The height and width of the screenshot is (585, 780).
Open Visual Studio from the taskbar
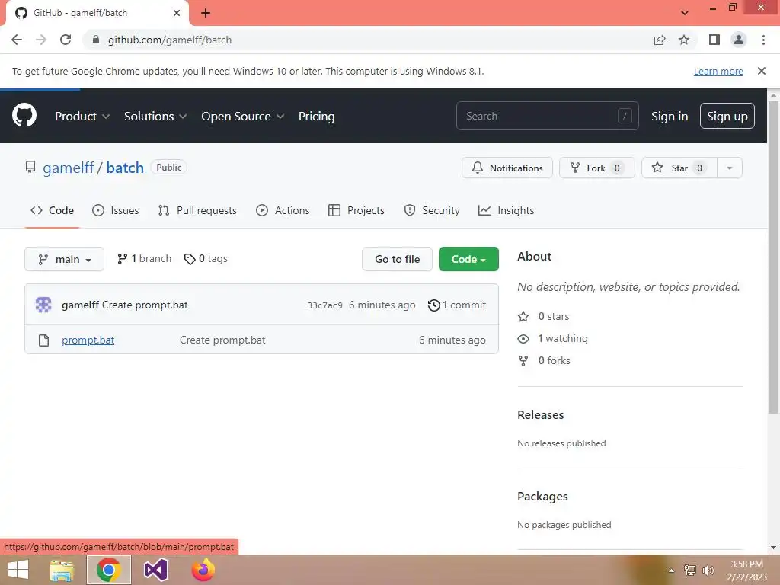155,570
